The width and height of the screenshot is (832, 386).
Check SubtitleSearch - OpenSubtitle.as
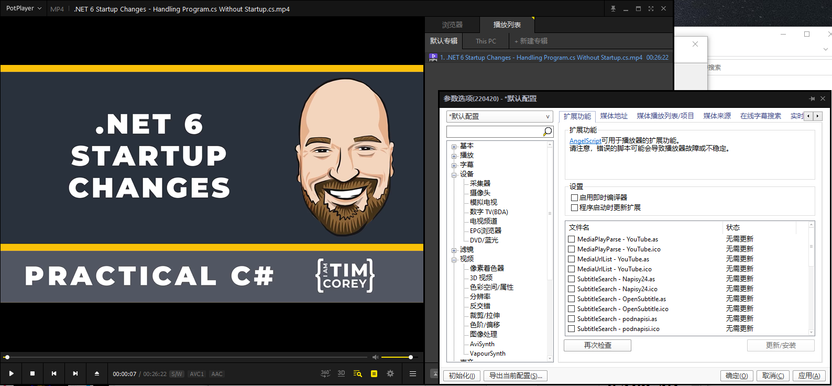click(x=572, y=299)
